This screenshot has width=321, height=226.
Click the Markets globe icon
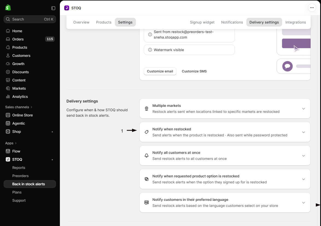click(x=8, y=88)
